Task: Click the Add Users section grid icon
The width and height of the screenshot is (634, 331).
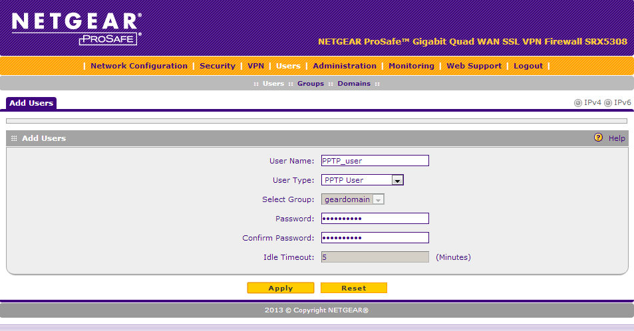Action: (14, 138)
